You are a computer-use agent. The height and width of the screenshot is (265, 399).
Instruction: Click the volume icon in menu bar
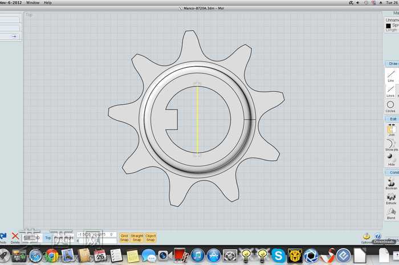click(359, 2)
